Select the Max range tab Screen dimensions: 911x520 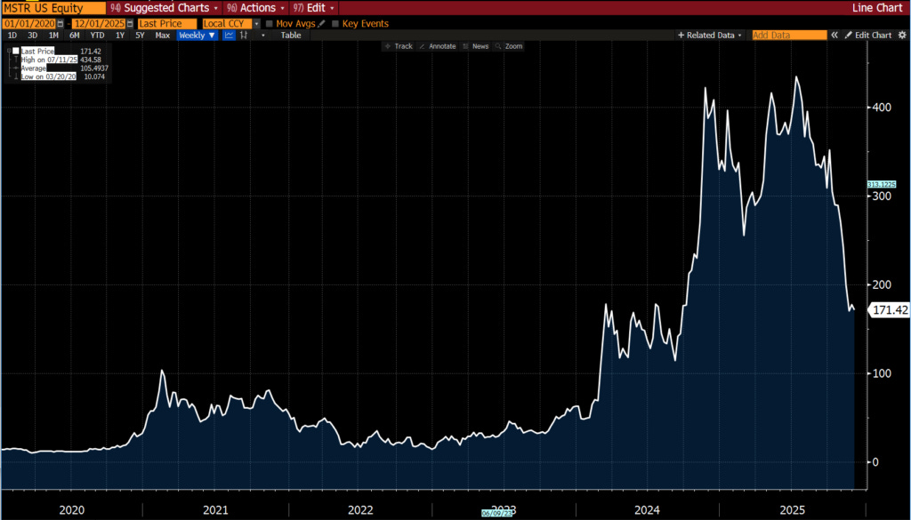pos(162,35)
